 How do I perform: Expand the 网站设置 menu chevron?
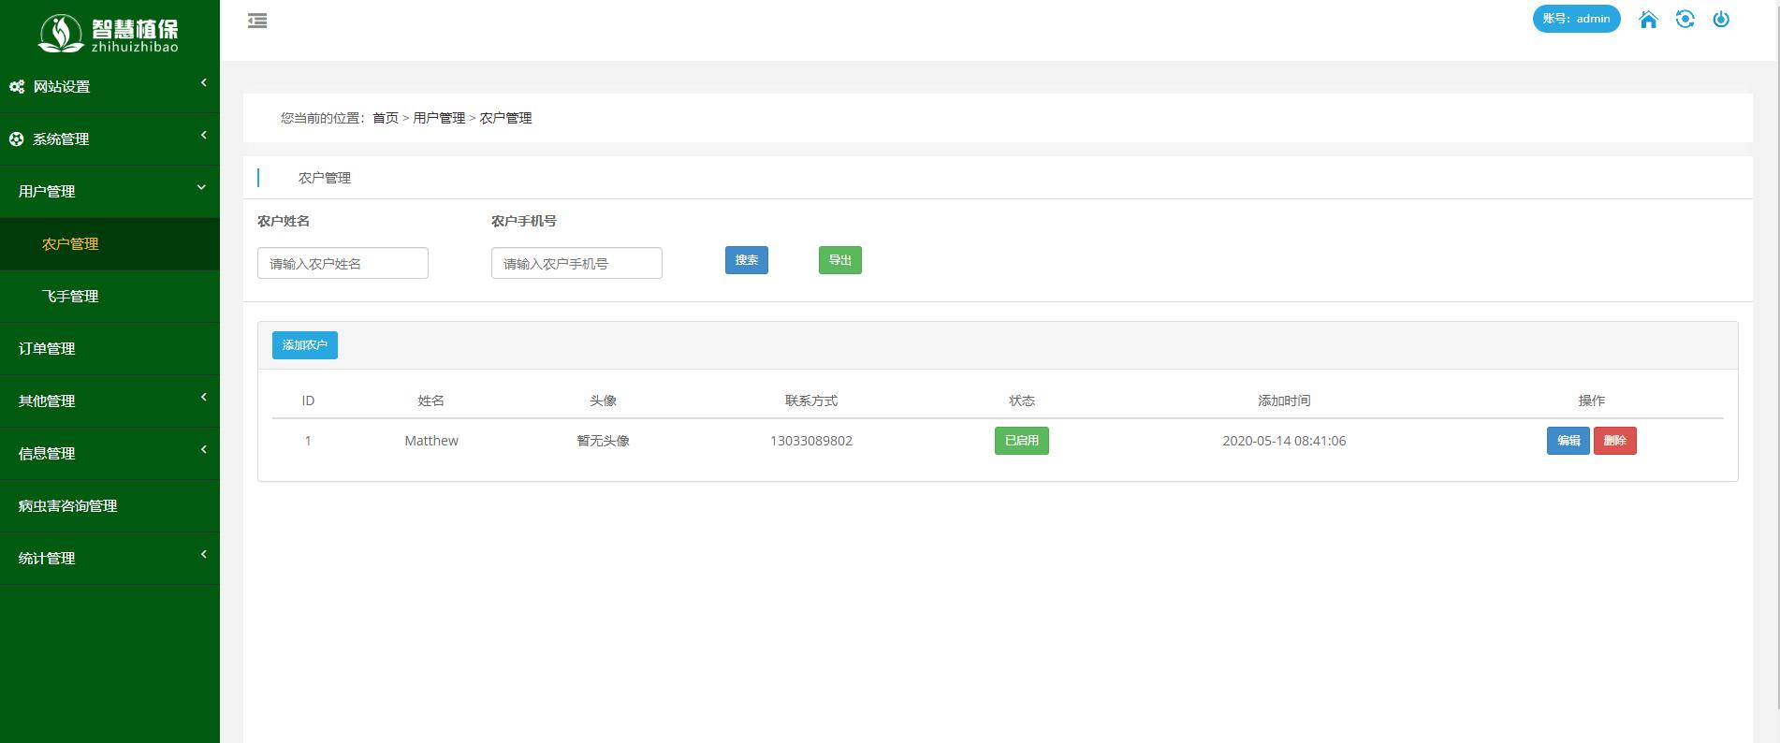pos(203,83)
